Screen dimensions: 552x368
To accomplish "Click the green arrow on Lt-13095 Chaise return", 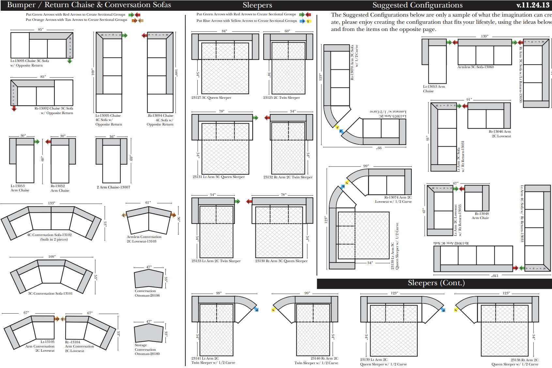I will click(x=125, y=35).
